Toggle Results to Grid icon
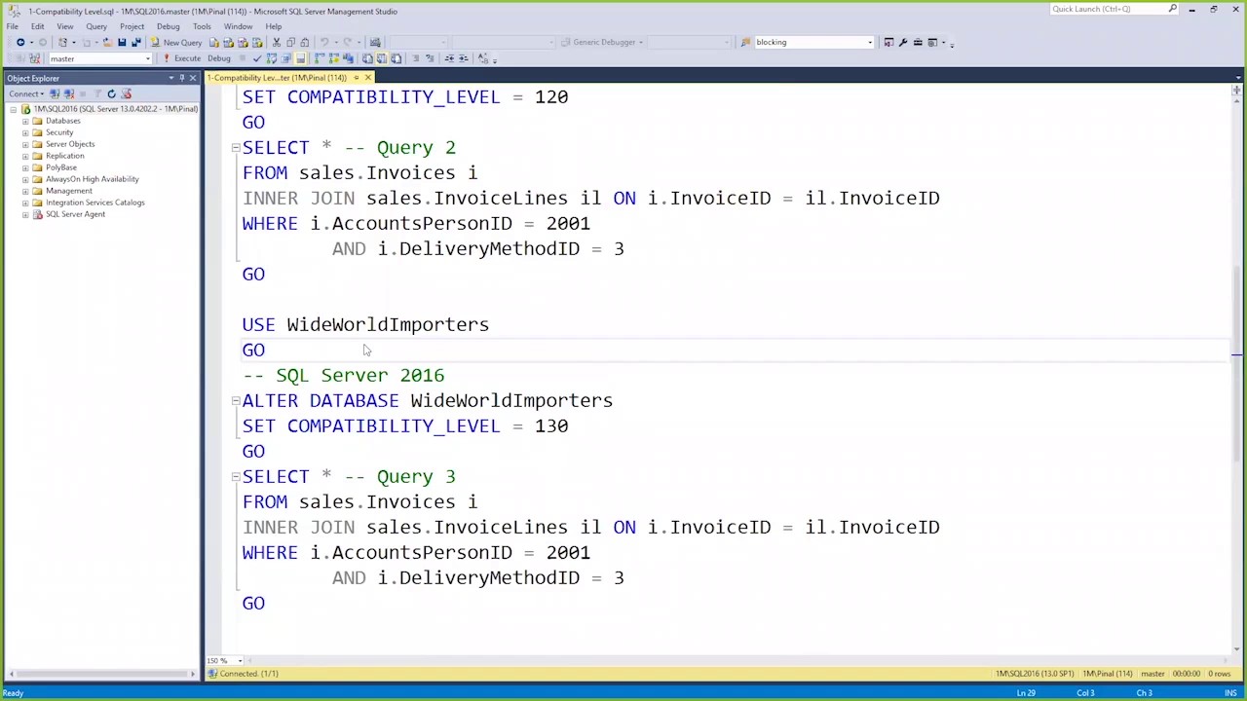This screenshot has width=1247, height=701. 382,58
